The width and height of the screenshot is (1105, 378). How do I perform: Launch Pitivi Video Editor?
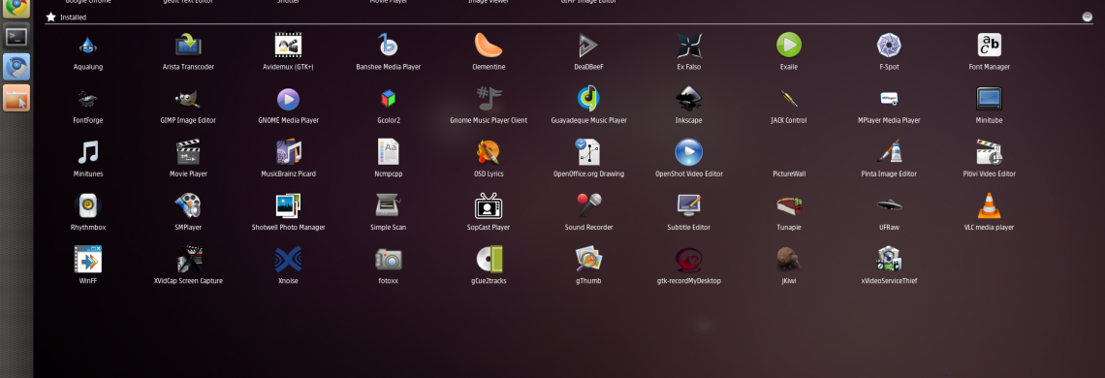click(990, 153)
